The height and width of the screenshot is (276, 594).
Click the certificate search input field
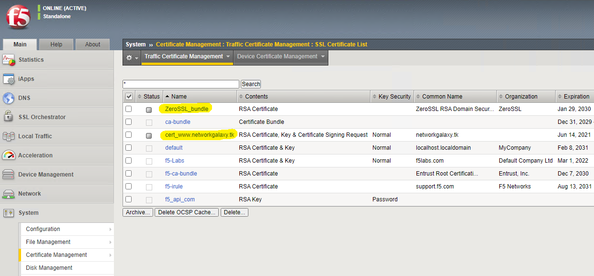click(181, 84)
